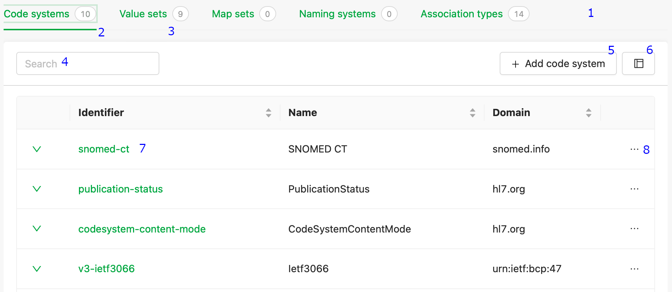Image resolution: width=672 pixels, height=292 pixels.
Task: Open the v3-ietf3066 code system link
Action: 106,269
